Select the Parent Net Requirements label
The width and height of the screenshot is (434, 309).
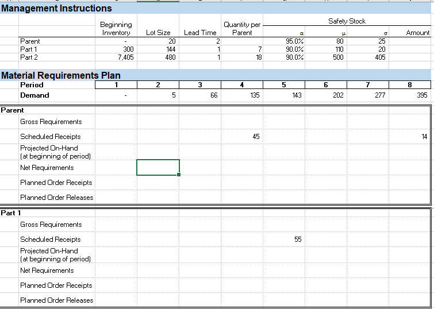point(47,168)
